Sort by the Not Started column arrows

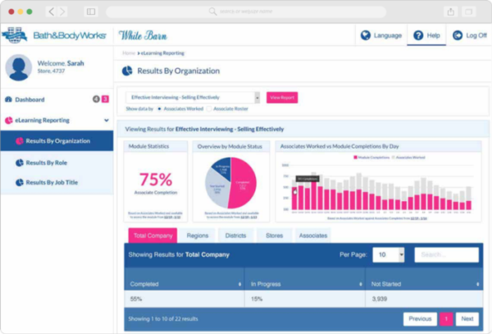[x=477, y=284]
